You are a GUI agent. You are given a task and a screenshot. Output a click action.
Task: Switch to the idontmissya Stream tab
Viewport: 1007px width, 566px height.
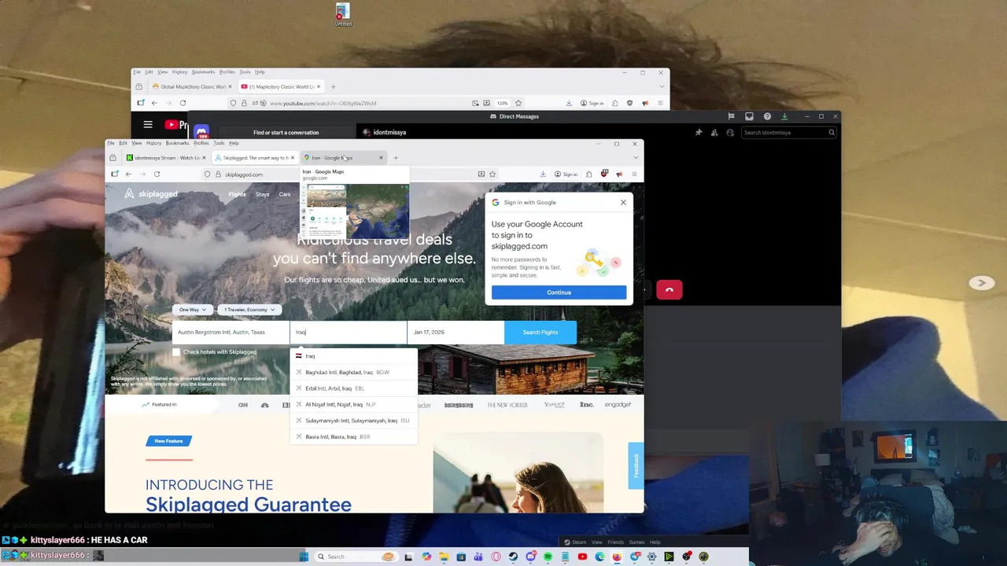coord(166,158)
